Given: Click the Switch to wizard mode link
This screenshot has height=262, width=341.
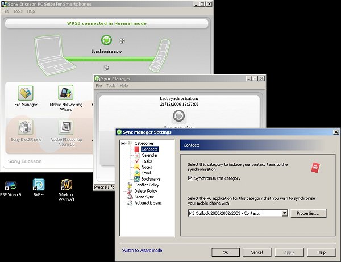Looking at the screenshot, I should 142,251.
